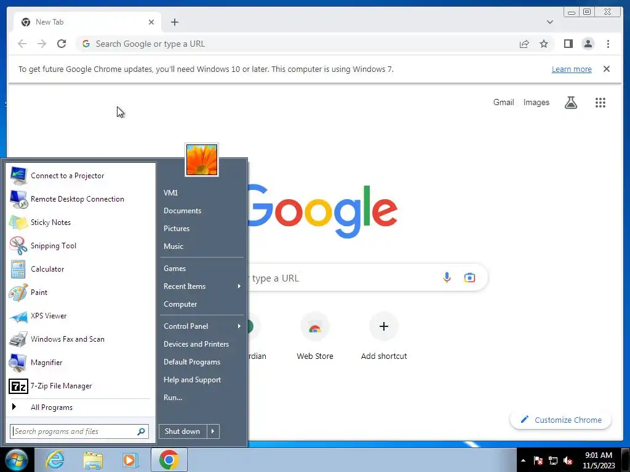The width and height of the screenshot is (630, 472).
Task: Open Music from Start menu
Action: point(202,246)
